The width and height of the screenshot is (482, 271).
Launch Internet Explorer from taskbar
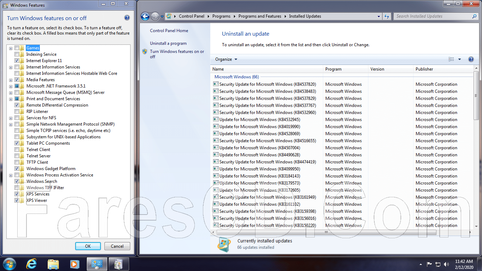coord(32,264)
